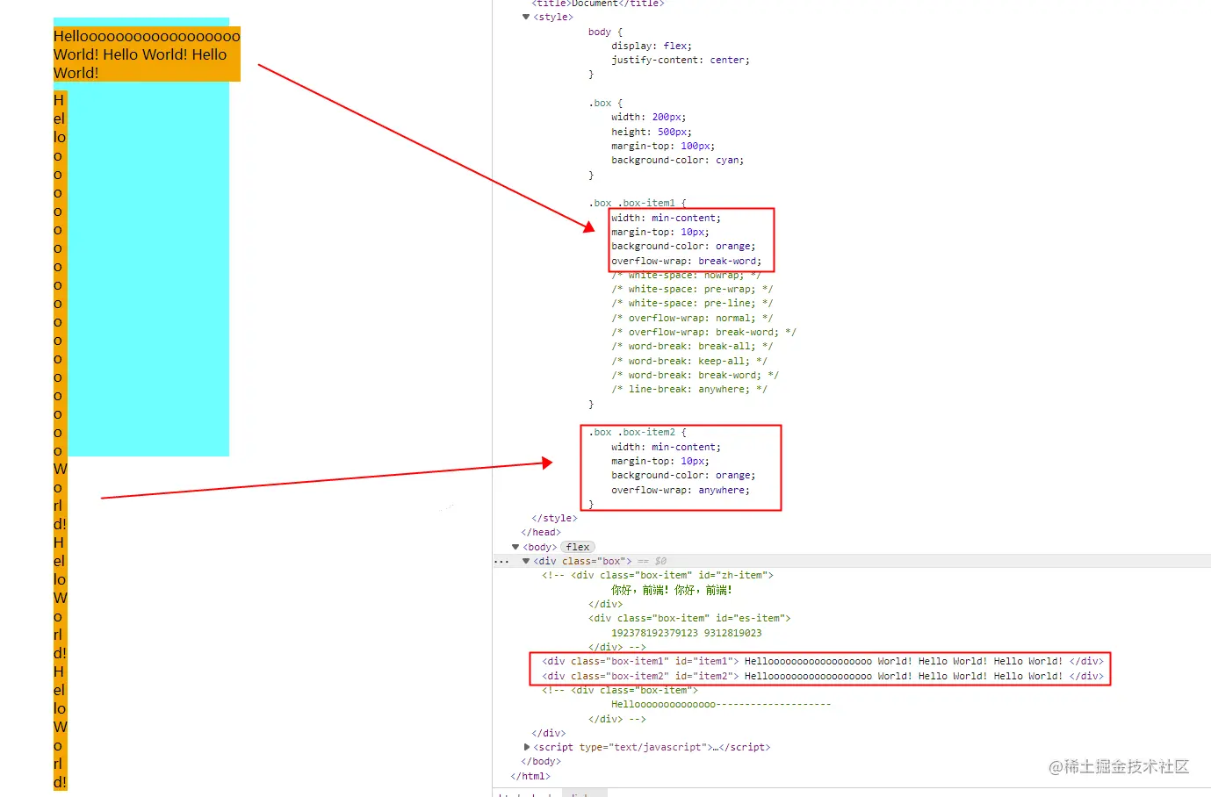Select the commented div with id="zh-item"
The height and width of the screenshot is (797, 1211).
[658, 575]
